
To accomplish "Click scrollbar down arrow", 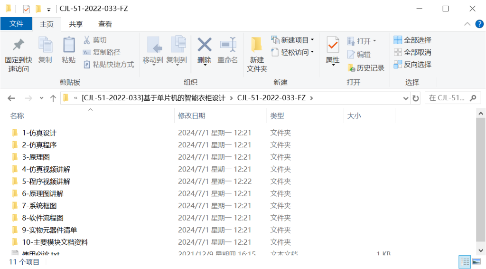I will point(481,250).
